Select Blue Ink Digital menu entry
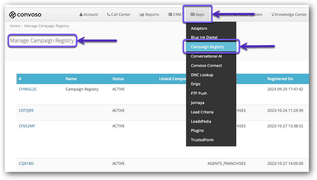The image size is (317, 180). point(204,37)
